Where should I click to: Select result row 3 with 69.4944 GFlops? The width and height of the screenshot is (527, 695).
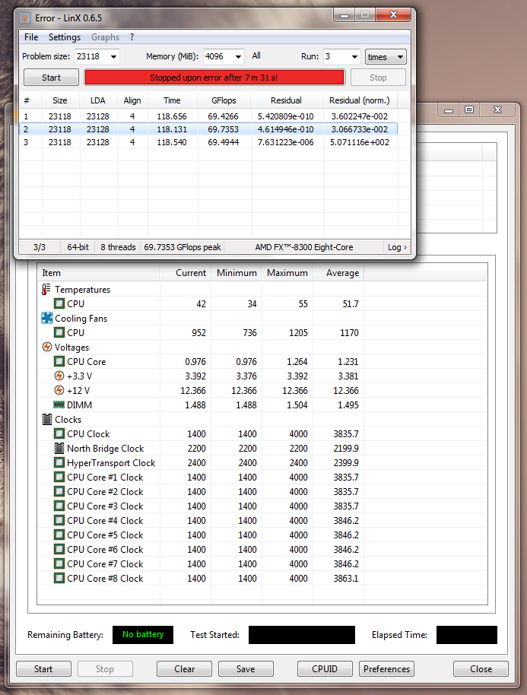coord(208,142)
